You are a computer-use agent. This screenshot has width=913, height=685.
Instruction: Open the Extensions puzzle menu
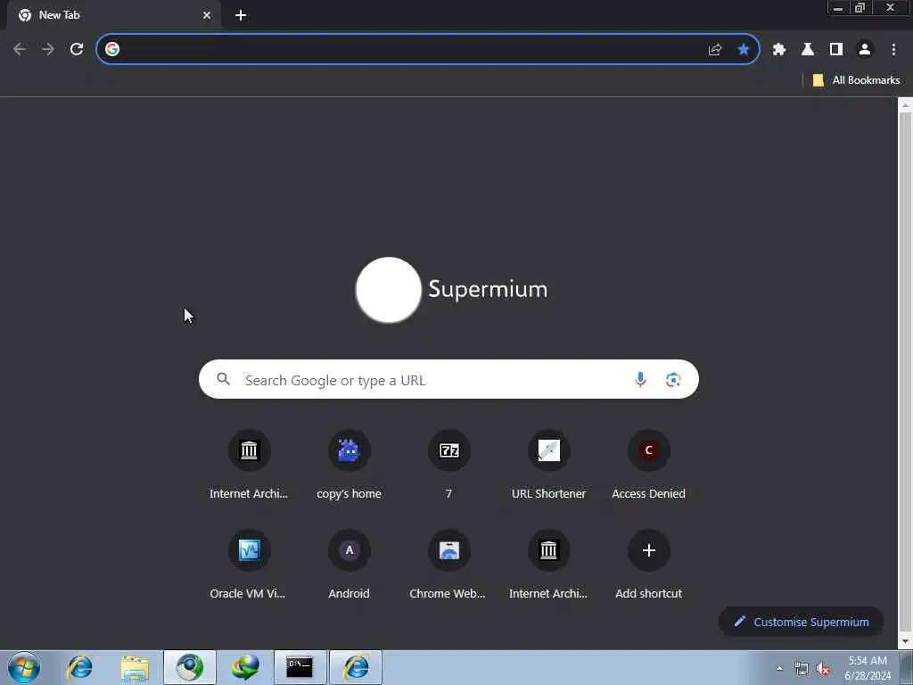click(x=779, y=50)
